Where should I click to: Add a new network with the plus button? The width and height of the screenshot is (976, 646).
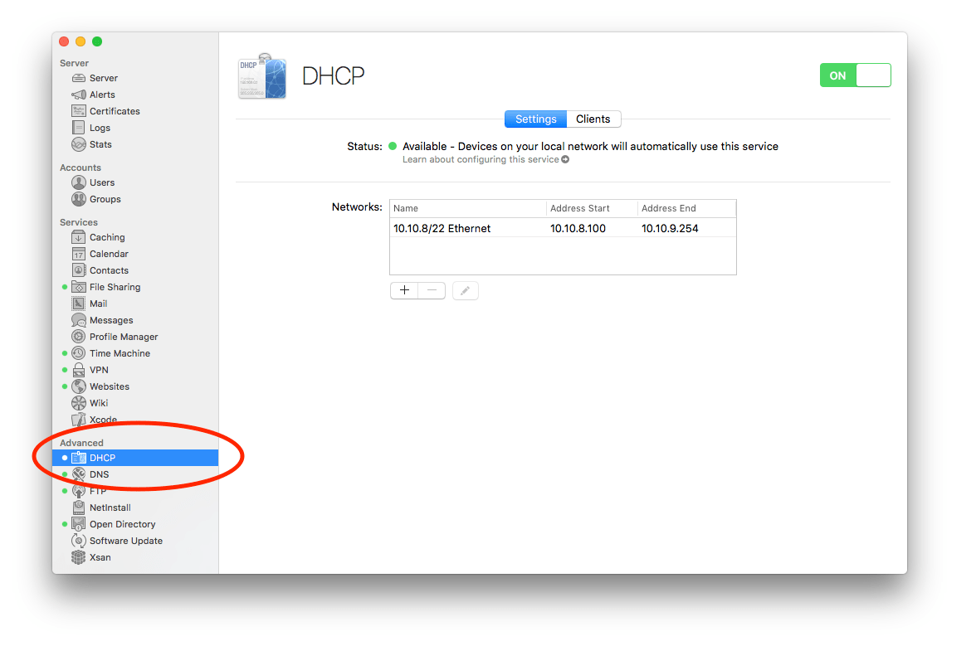coord(404,290)
